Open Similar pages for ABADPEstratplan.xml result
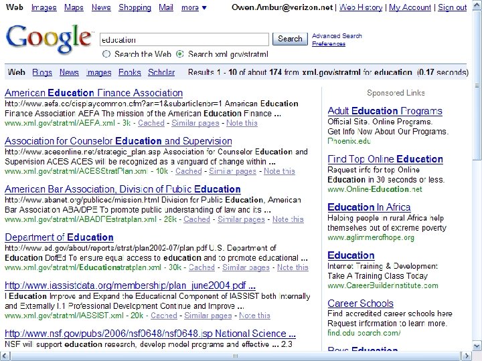 [x=241, y=219]
